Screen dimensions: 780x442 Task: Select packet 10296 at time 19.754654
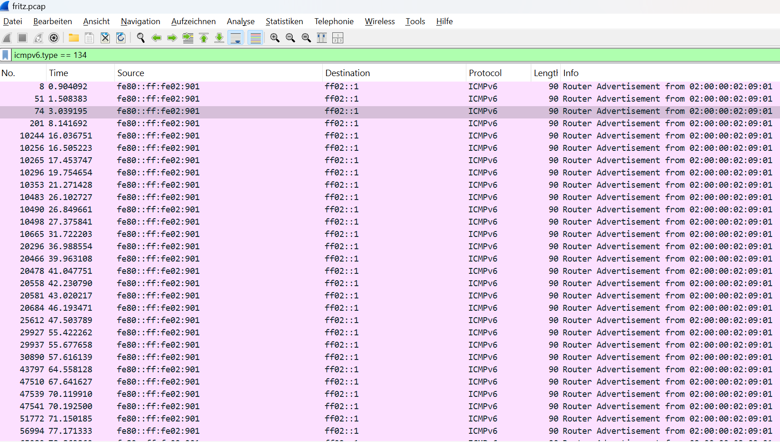390,173
